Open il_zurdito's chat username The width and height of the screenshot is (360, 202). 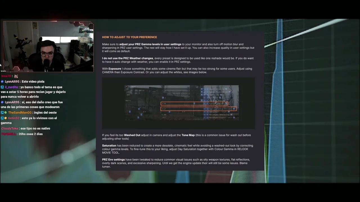(x=11, y=87)
